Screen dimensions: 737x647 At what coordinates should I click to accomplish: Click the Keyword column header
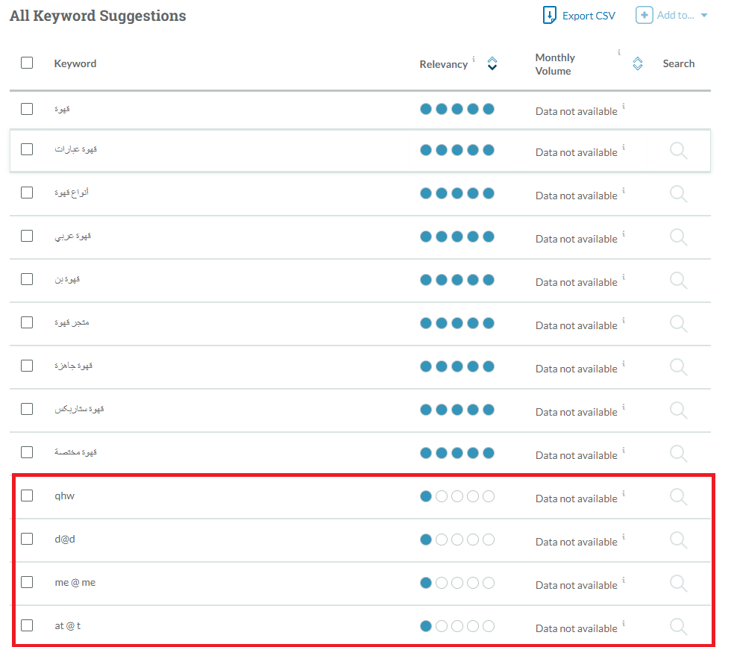click(x=75, y=63)
